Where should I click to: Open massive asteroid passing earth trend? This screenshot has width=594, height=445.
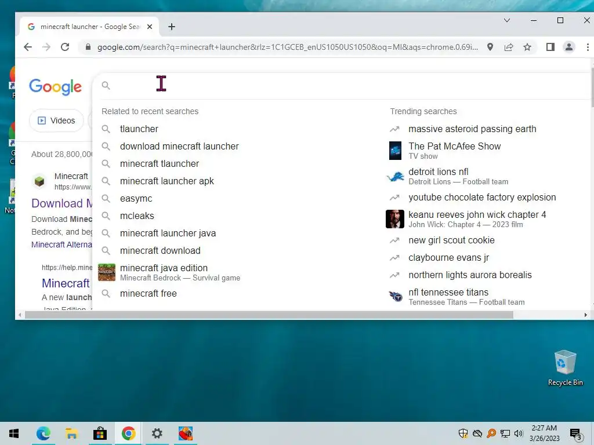coord(472,129)
